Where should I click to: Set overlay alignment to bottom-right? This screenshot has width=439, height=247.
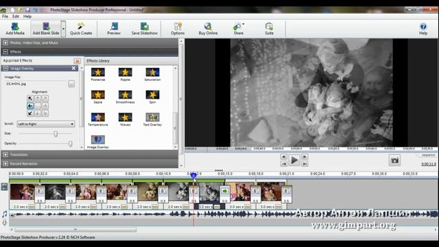tap(45, 113)
